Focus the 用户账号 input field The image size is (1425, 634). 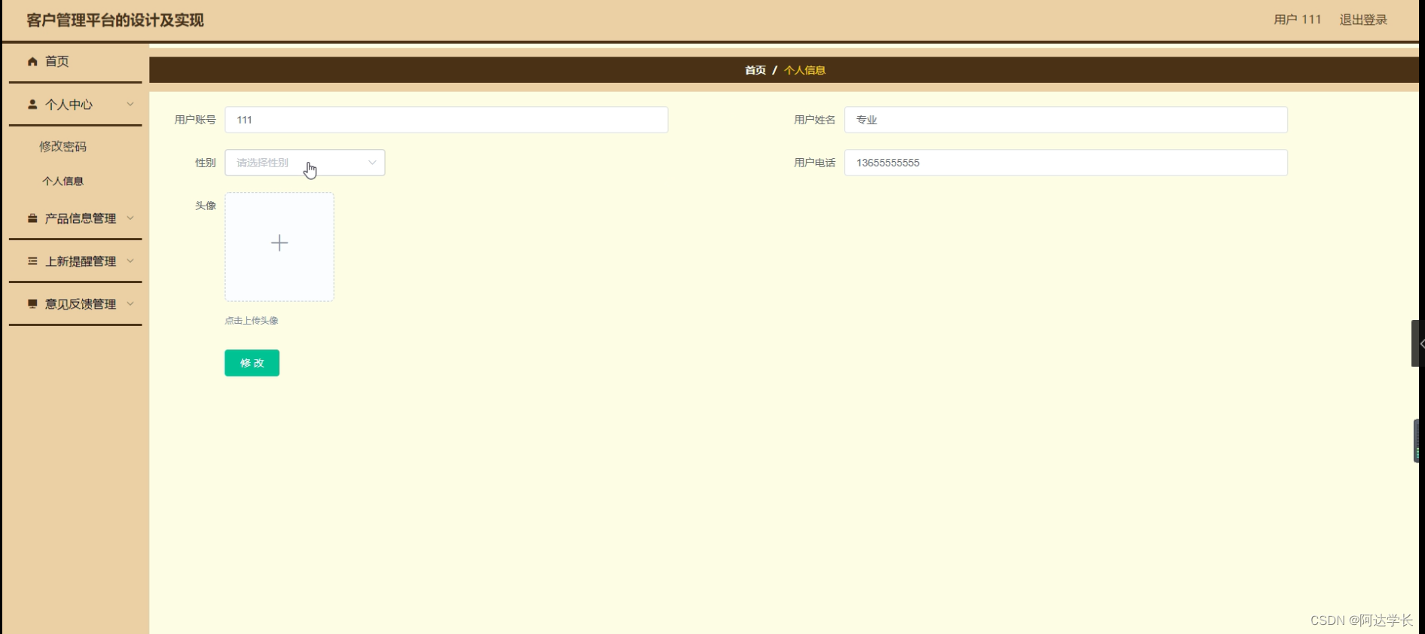tap(447, 120)
